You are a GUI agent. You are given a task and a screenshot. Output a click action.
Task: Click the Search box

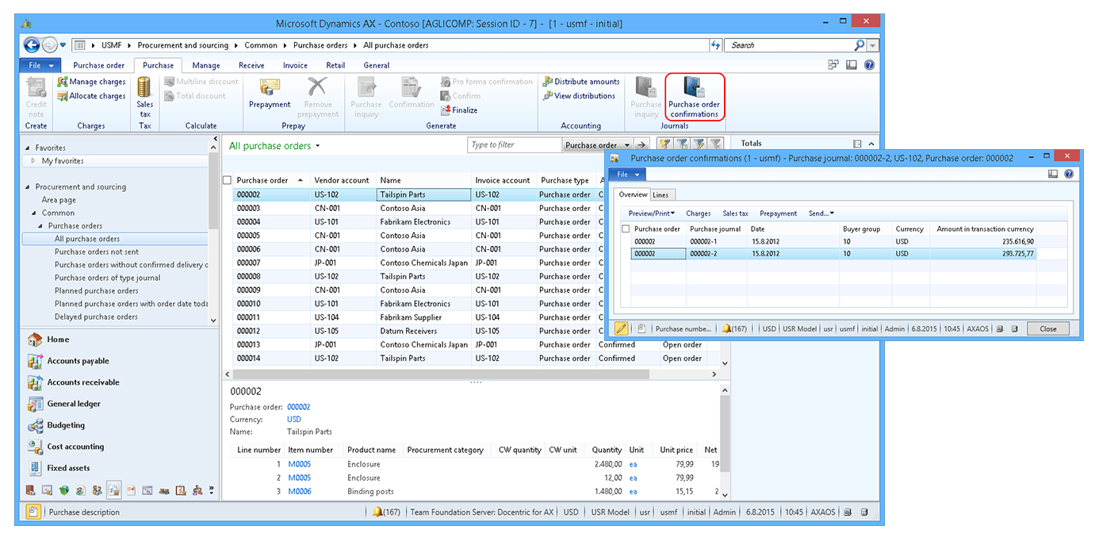[x=790, y=45]
